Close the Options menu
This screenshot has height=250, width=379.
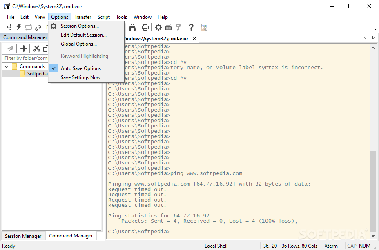click(60, 17)
